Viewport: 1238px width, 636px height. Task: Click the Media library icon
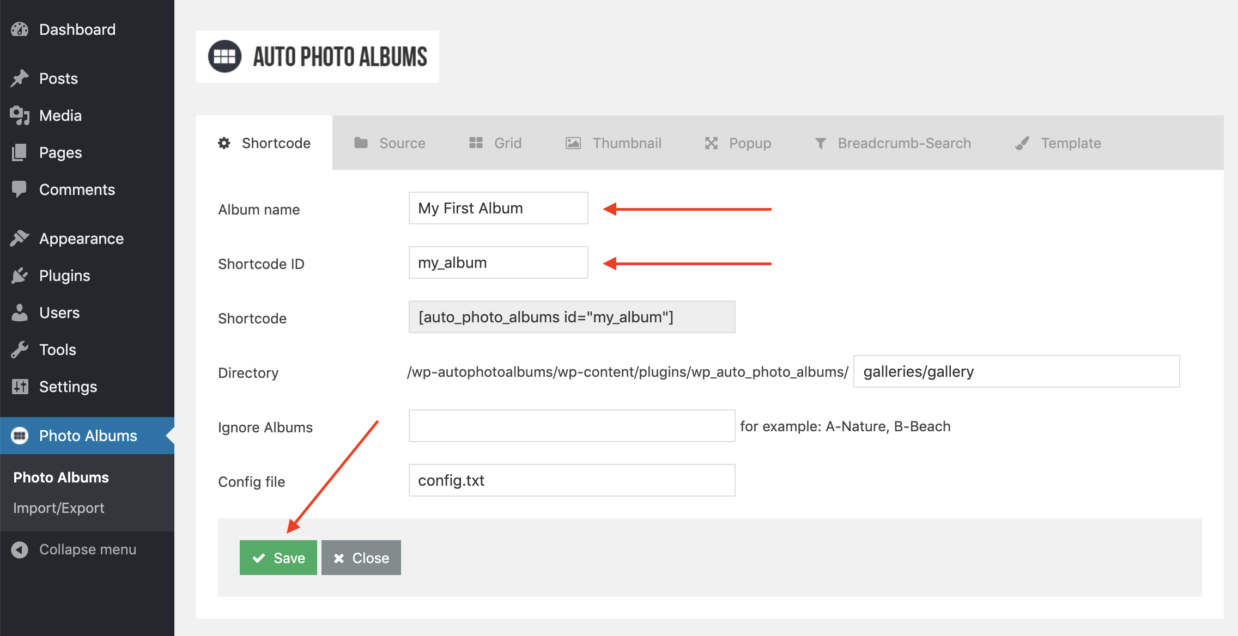click(x=20, y=115)
